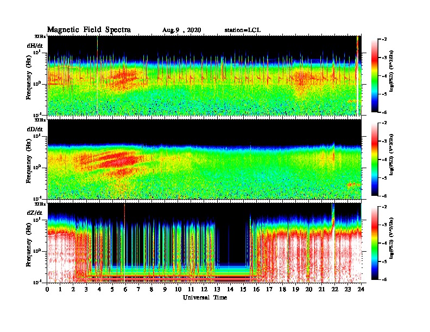Click the dD/dt spectrogram plot area
The width and height of the screenshot is (430, 332).
pyautogui.click(x=205, y=159)
